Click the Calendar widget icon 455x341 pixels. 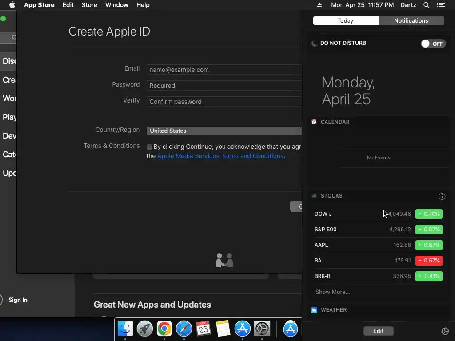(314, 122)
